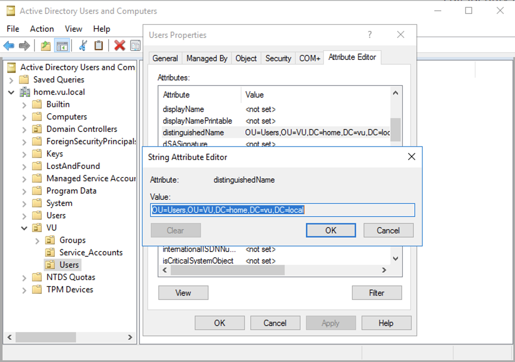The height and width of the screenshot is (362, 515).
Task: Toggle the Show/Hide Console Tree icon
Action: coord(62,46)
